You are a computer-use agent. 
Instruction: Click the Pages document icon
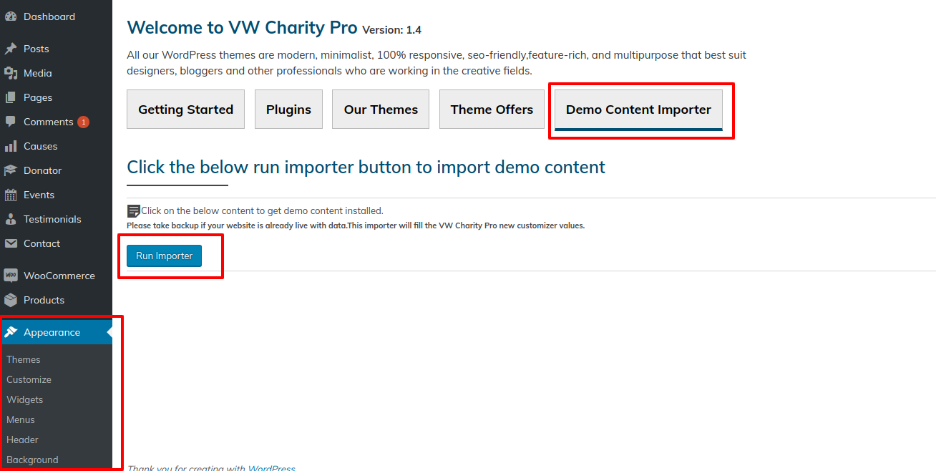11,97
